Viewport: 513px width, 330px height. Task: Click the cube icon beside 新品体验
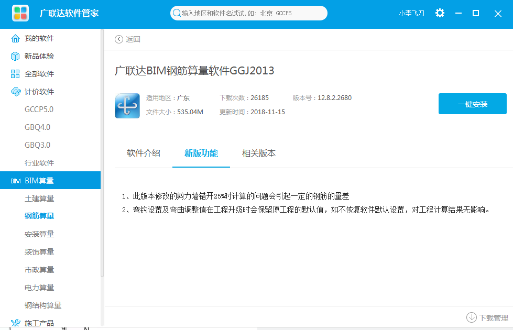[15, 56]
